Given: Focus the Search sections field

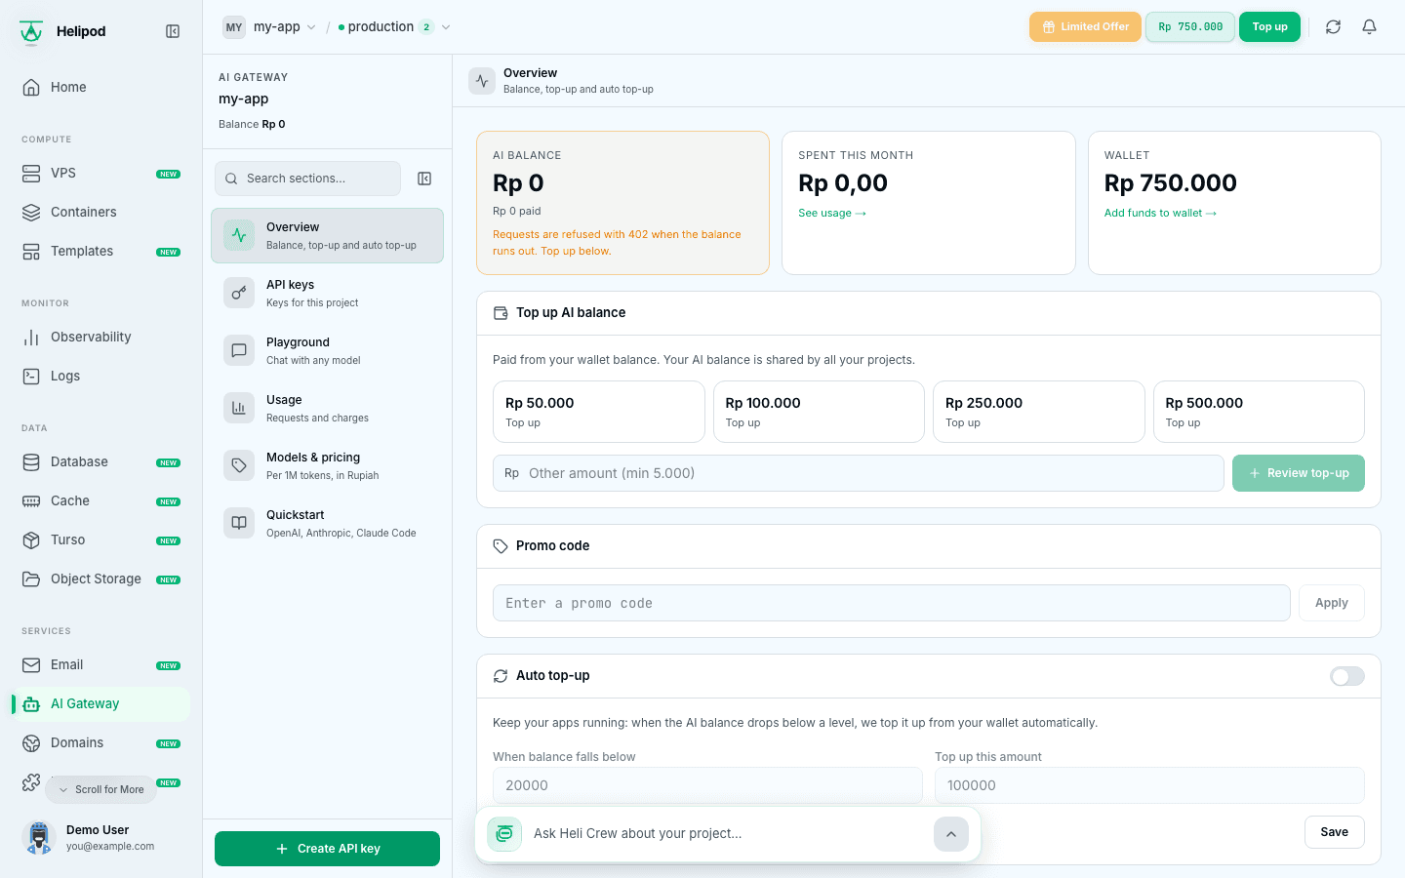Looking at the screenshot, I should (307, 179).
